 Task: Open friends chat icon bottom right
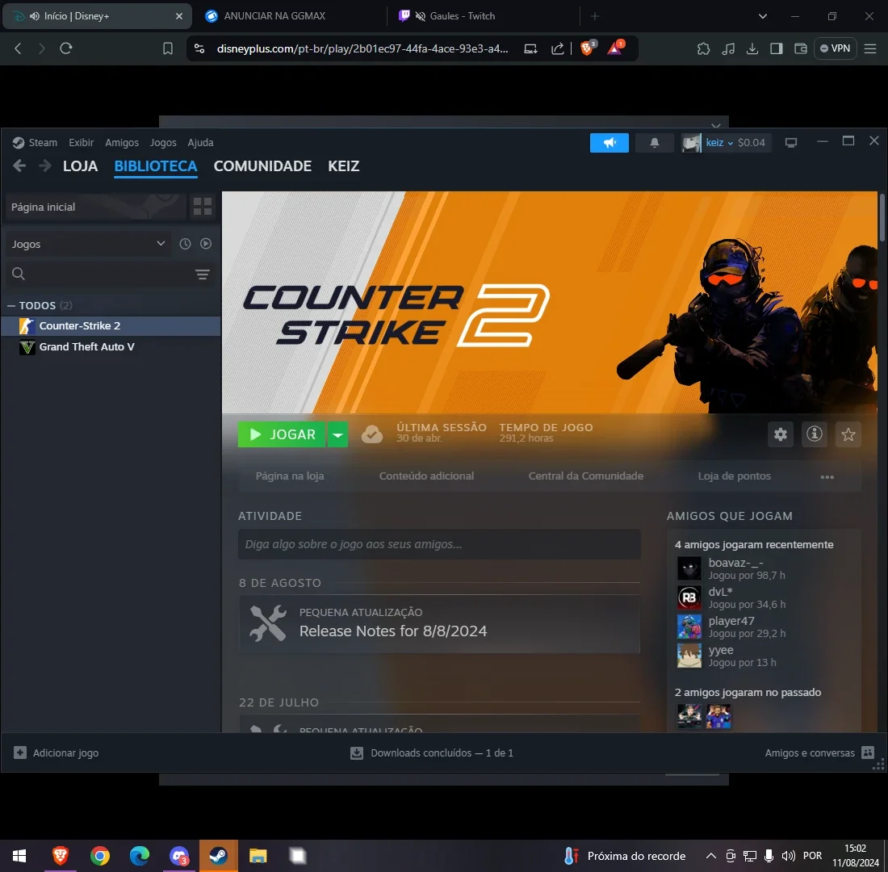(868, 753)
